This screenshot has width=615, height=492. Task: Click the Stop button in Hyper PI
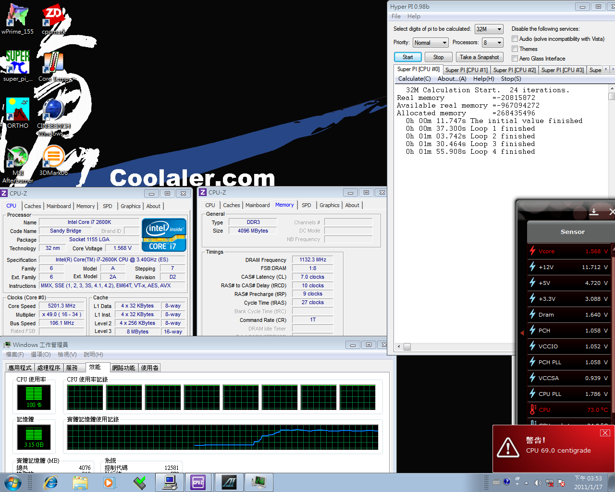[x=438, y=57]
